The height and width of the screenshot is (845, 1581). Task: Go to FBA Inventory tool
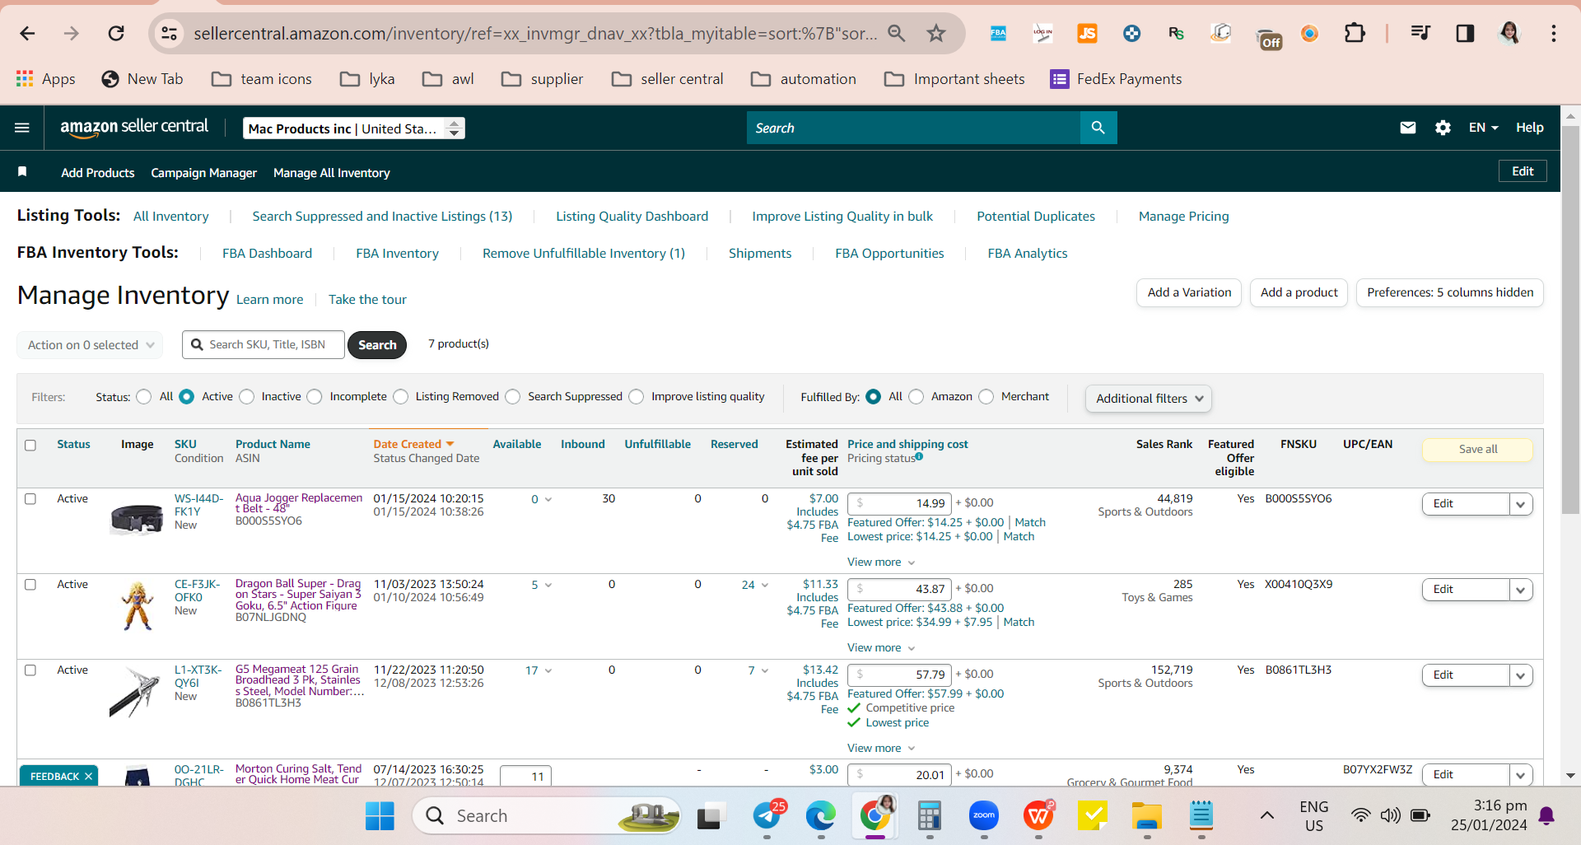click(397, 254)
